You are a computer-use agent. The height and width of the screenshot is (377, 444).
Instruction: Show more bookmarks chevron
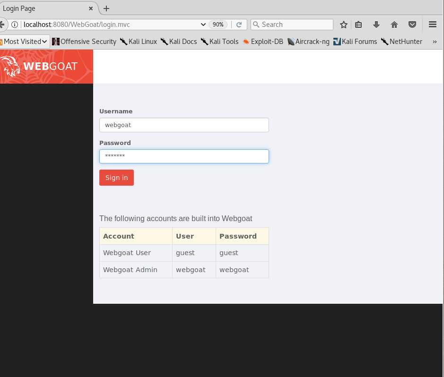point(435,42)
